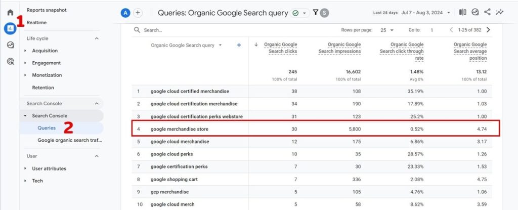The width and height of the screenshot is (518, 210).
Task: Open Reports snapshot
Action: 47,10
